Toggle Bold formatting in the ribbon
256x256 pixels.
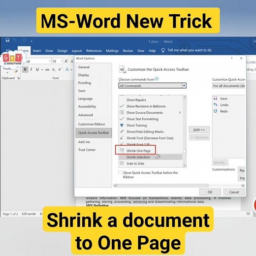pos(25,69)
